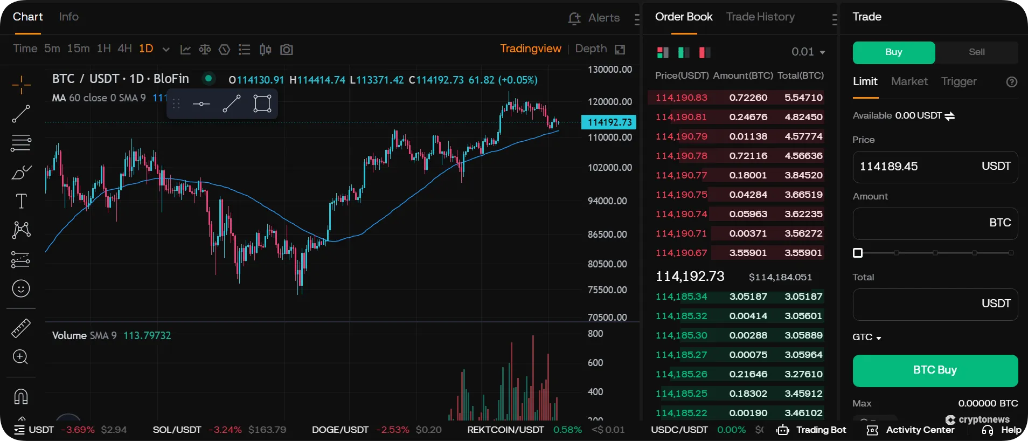Click bid price 114,185.34 in order book

click(x=682, y=297)
